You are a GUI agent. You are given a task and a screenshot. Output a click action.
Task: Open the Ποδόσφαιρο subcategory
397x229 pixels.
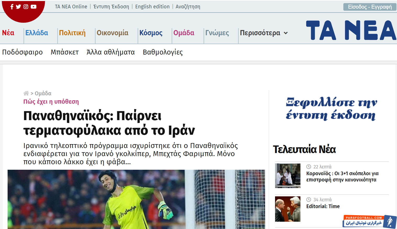pyautogui.click(x=23, y=52)
